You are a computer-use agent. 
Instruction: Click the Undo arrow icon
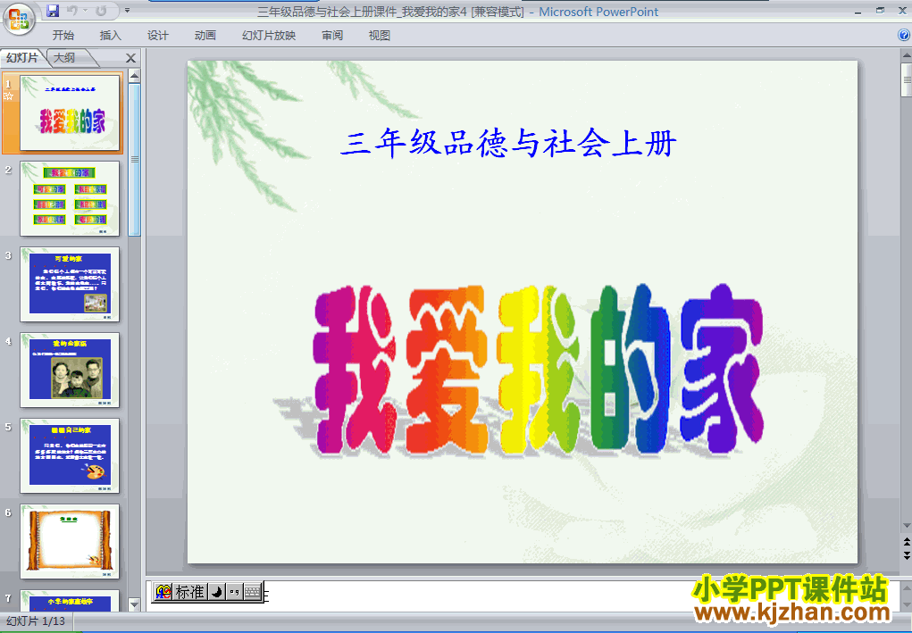pos(72,11)
